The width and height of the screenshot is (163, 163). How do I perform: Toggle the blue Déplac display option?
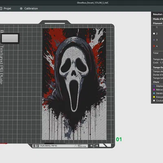click(x=154, y=86)
